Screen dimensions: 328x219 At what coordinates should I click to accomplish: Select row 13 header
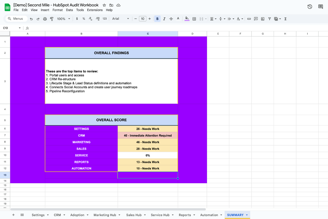(5, 175)
